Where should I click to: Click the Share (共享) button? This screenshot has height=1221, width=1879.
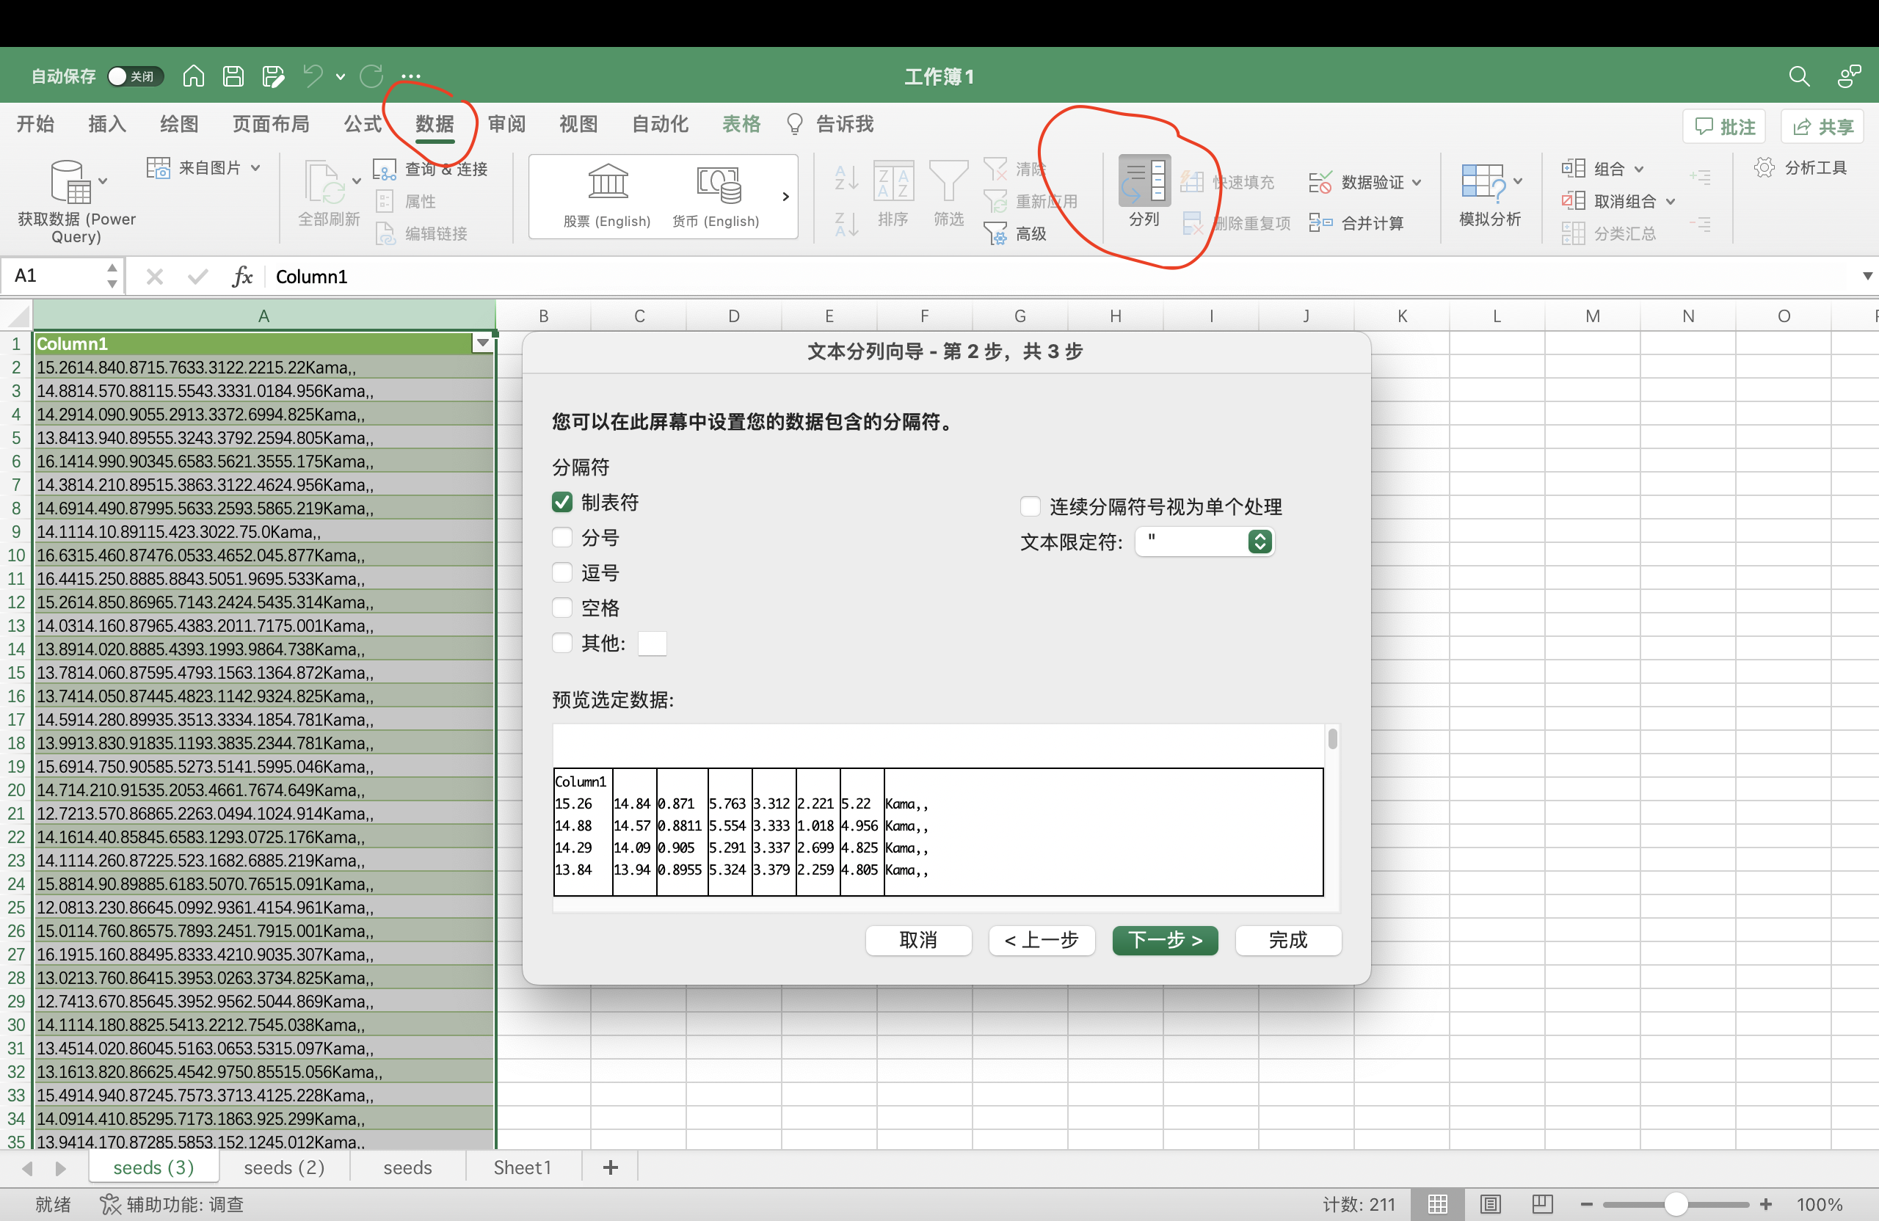tap(1823, 126)
